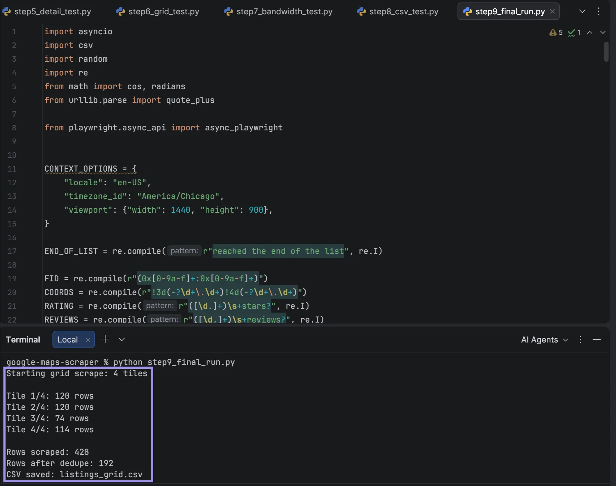This screenshot has width=616, height=486.
Task: Click the 'pattern:' inlay hint on REVIEWS line
Action: (164, 319)
